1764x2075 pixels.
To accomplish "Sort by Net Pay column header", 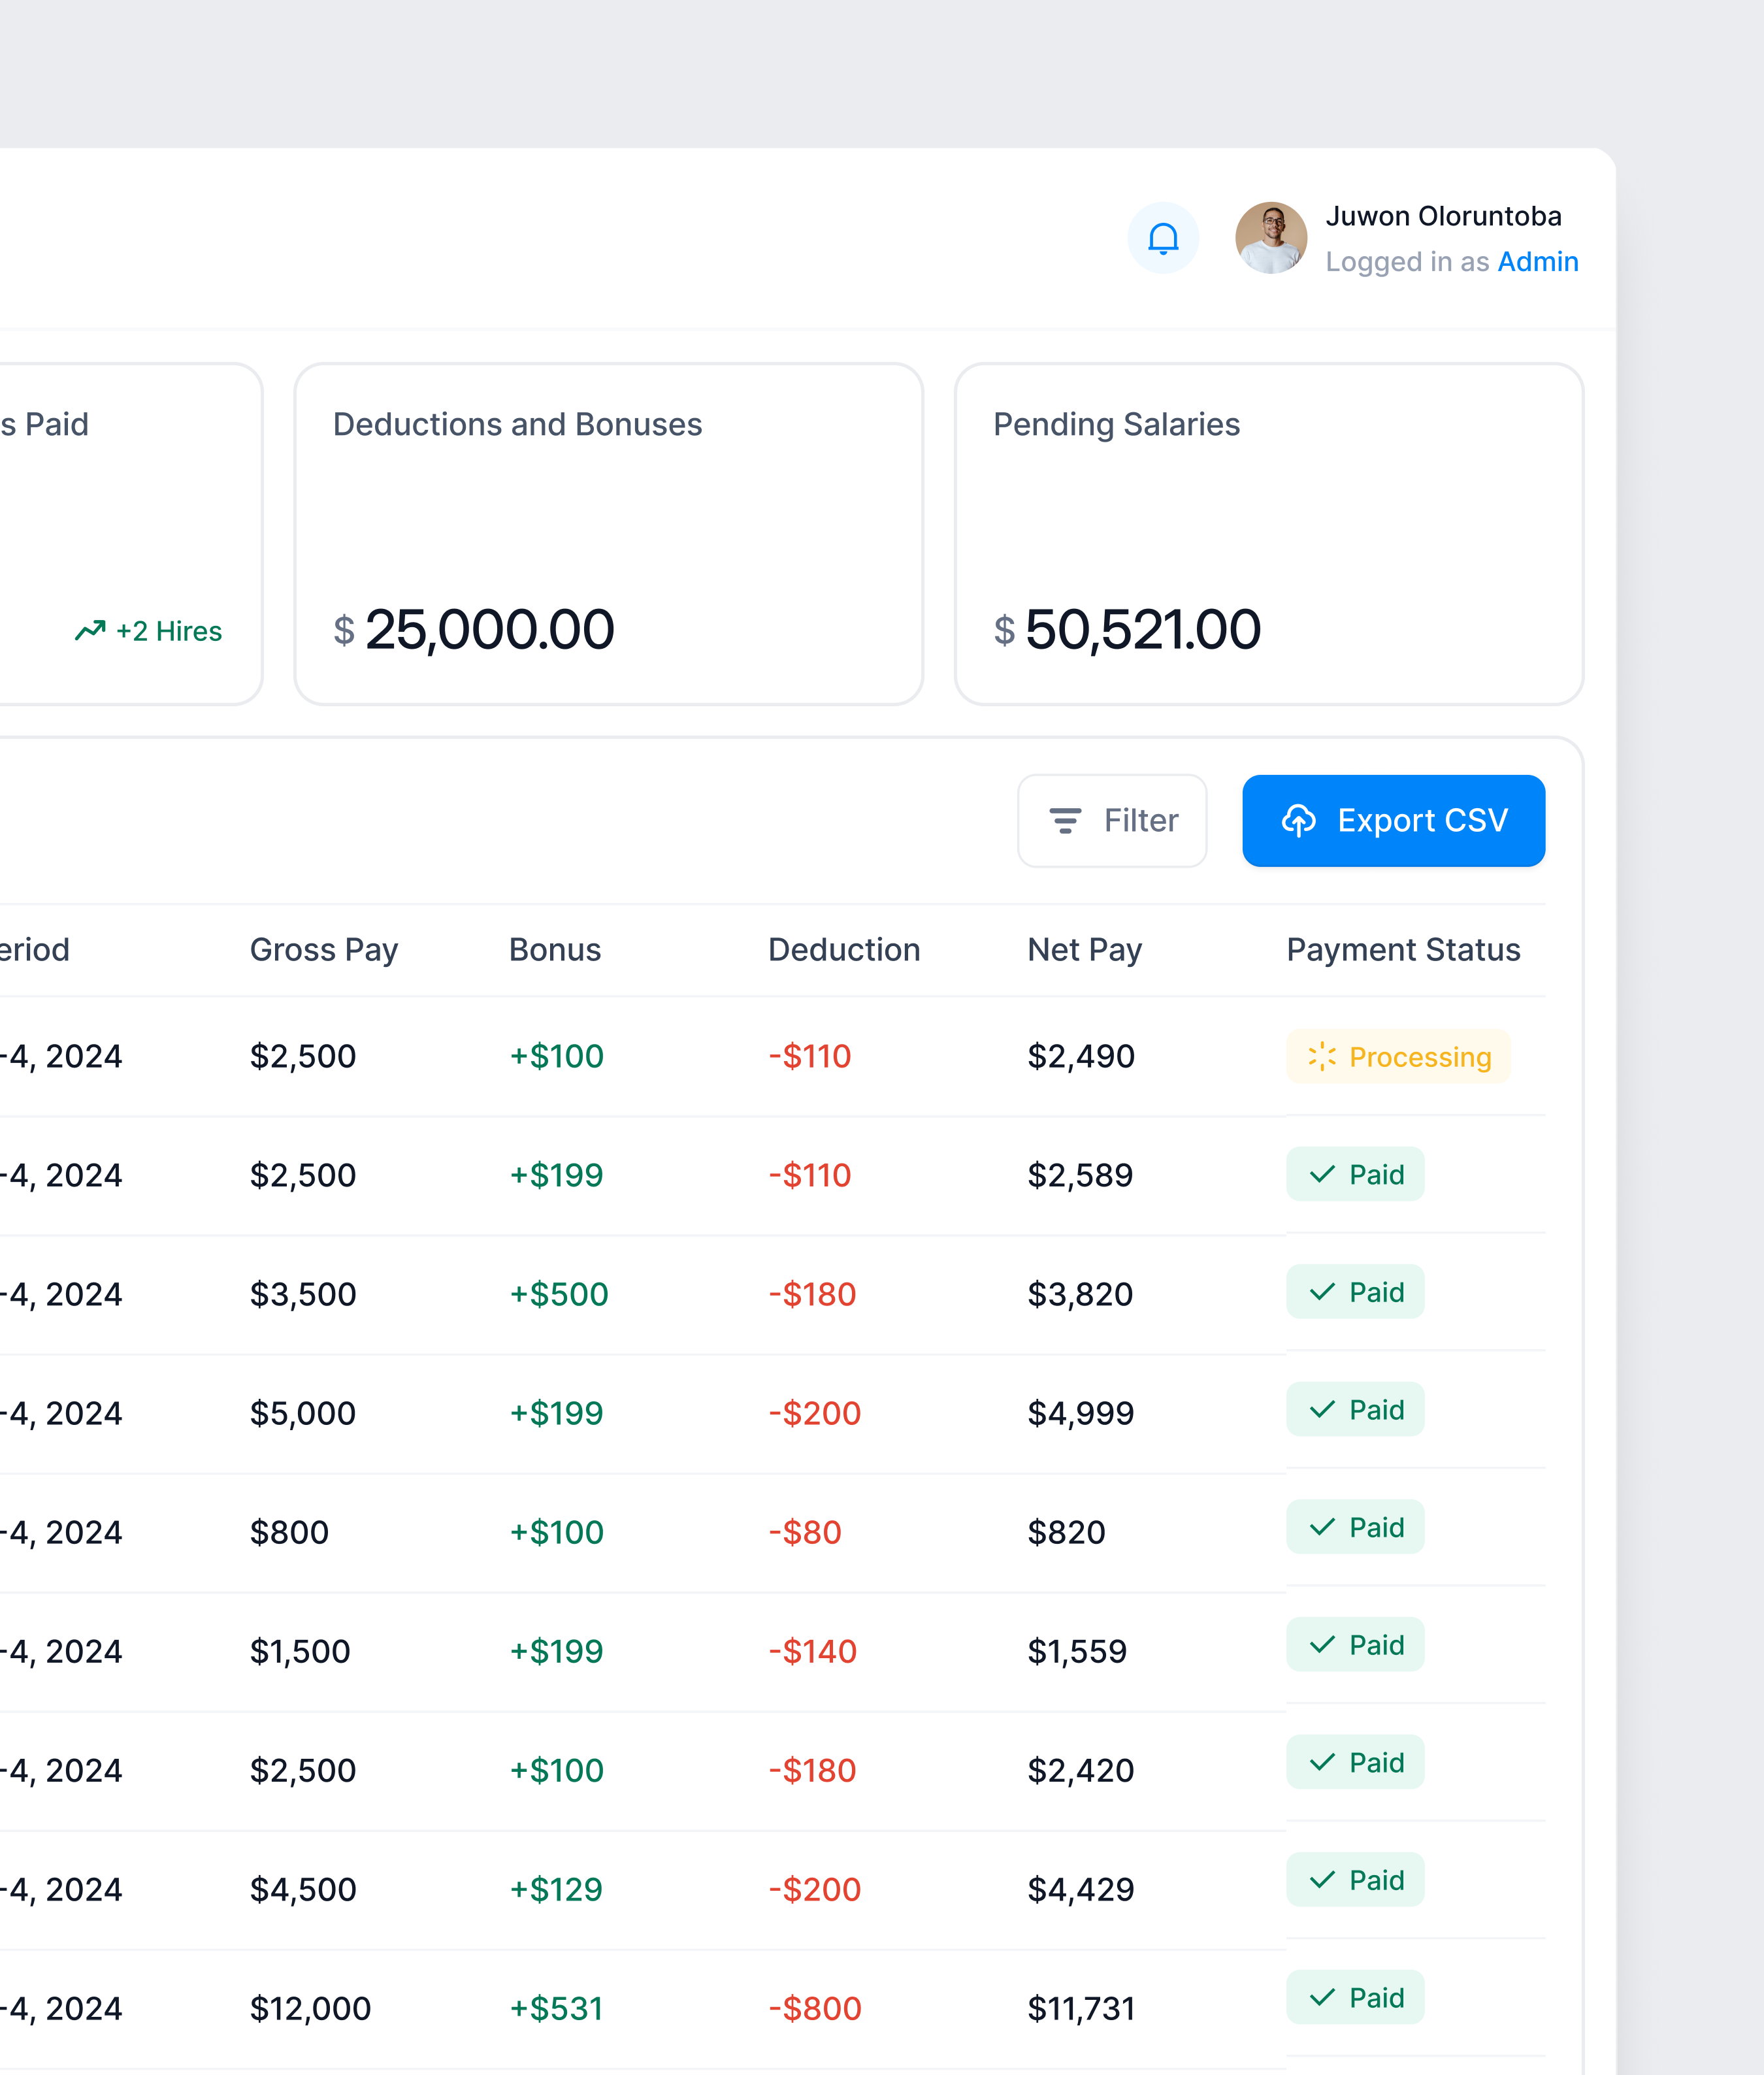I will [x=1084, y=950].
